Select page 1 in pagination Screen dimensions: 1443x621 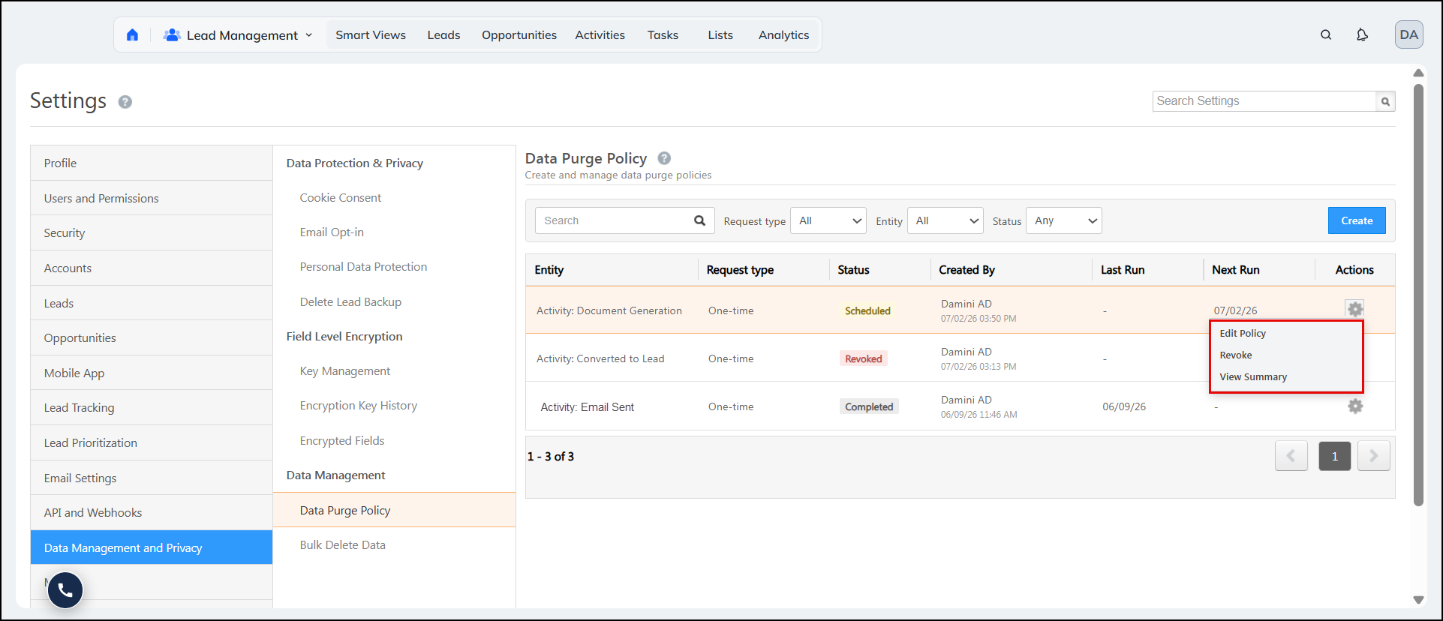pyautogui.click(x=1334, y=456)
